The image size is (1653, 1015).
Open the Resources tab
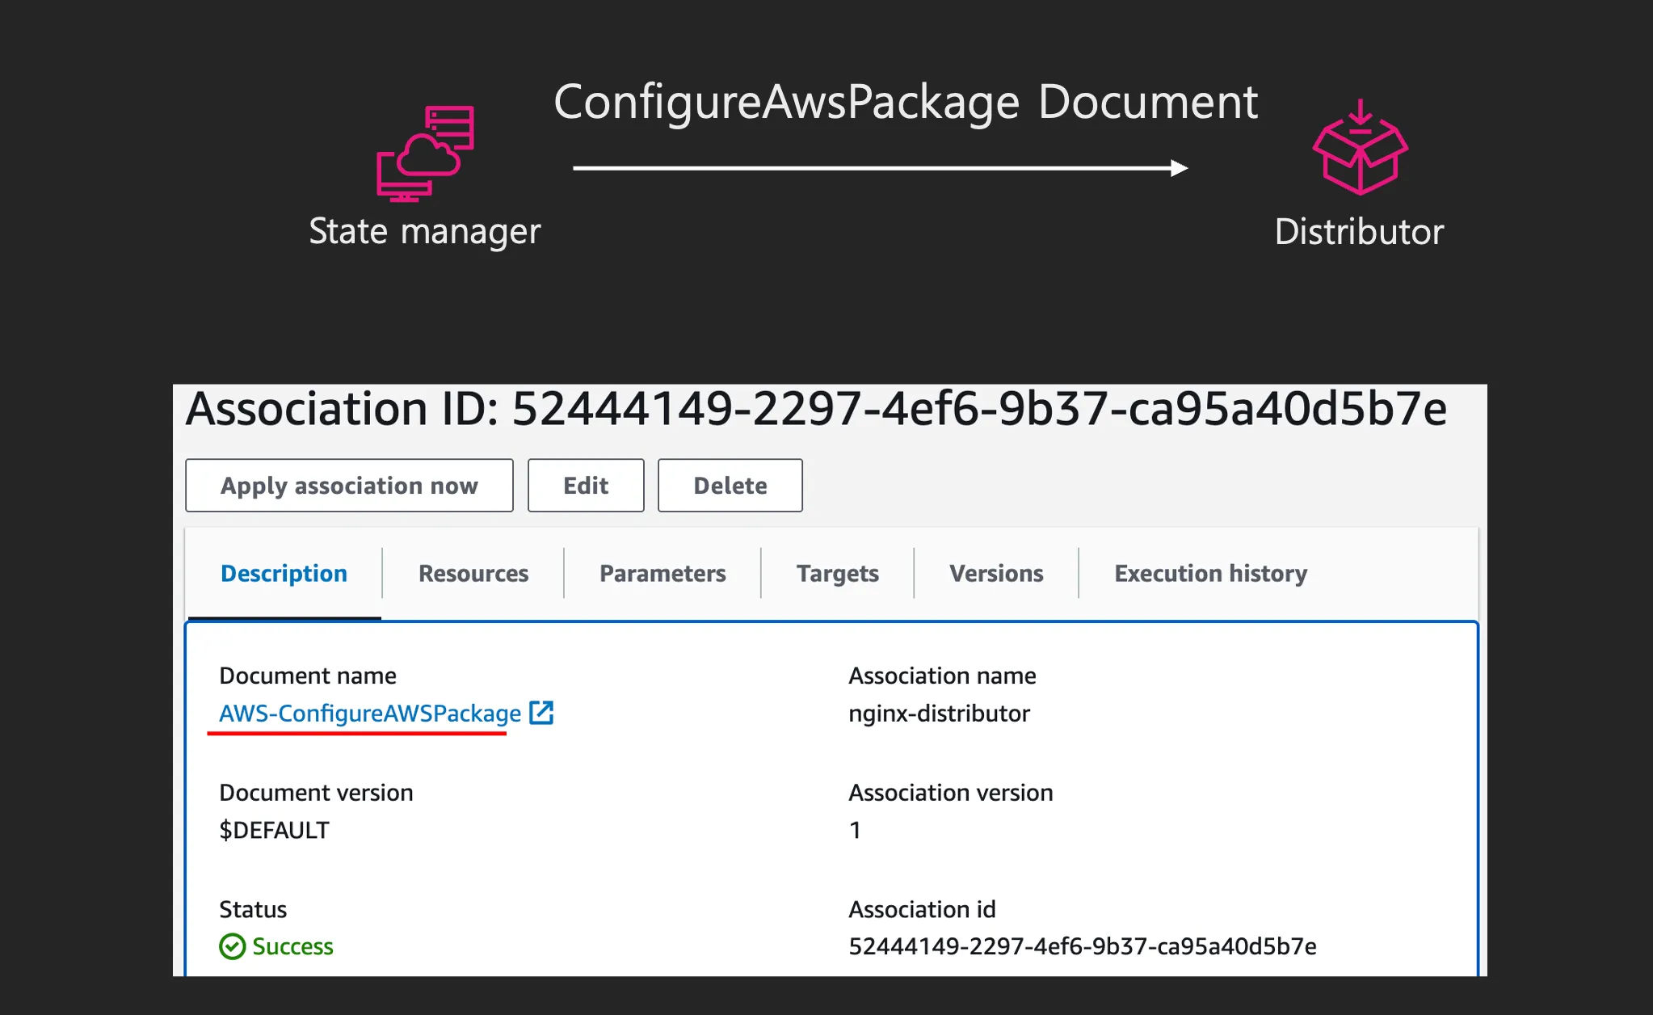coord(473,573)
